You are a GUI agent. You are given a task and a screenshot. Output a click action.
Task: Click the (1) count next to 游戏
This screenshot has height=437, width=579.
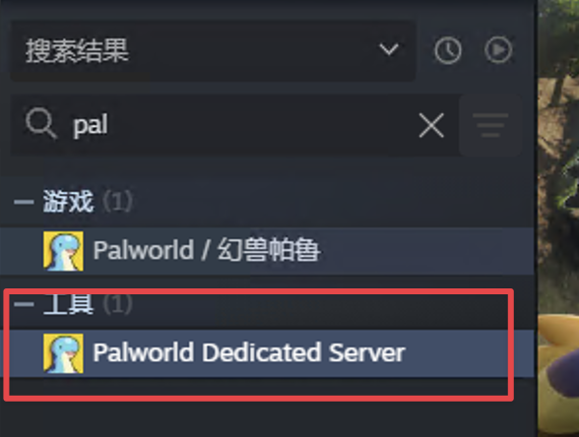pos(117,202)
